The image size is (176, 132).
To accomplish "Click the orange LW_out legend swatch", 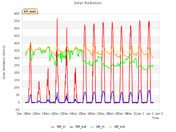I will pyautogui.click(x=111, y=127).
